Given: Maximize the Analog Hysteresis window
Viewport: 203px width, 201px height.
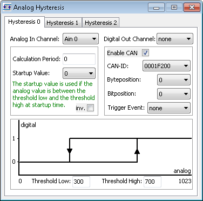Looking at the screenshot, I should click(x=174, y=8).
